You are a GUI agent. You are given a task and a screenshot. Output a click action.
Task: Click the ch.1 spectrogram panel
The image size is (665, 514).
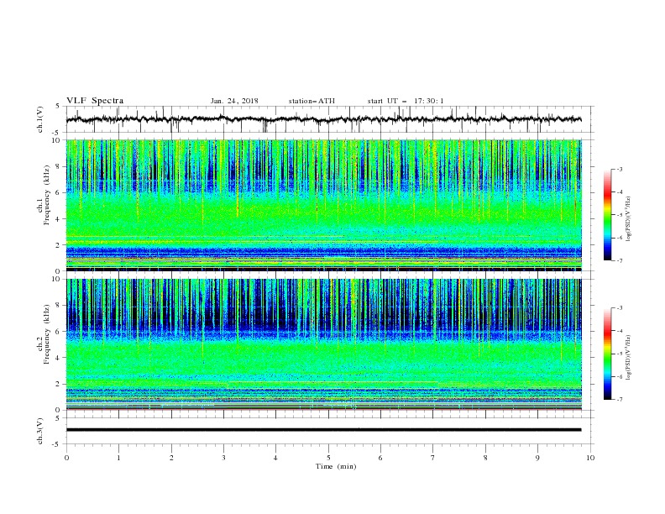(x=323, y=205)
